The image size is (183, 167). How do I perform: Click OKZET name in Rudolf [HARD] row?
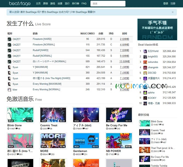coord(16,50)
